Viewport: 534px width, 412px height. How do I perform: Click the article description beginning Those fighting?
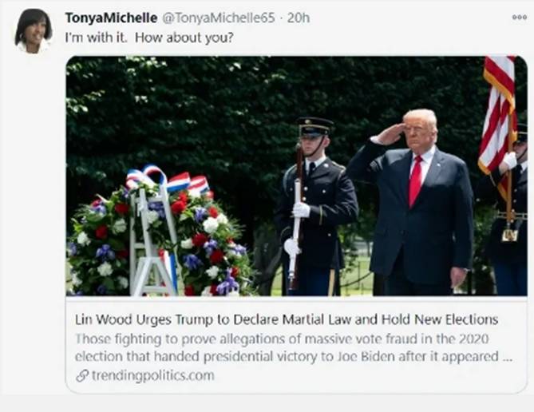293,347
